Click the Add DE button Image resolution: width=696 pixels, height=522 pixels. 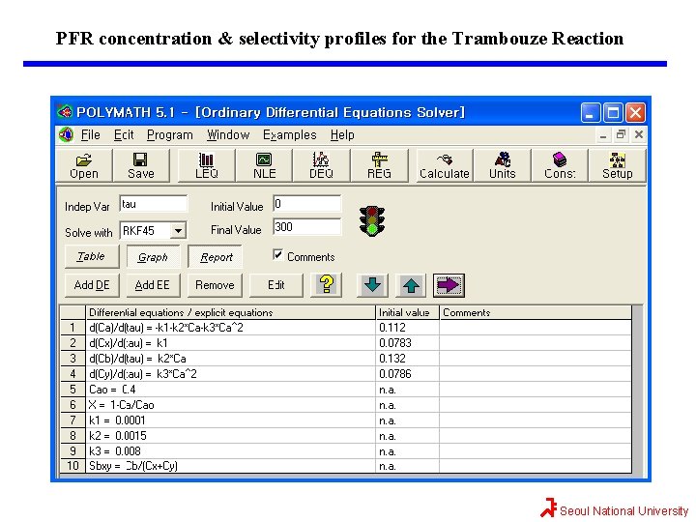92,285
